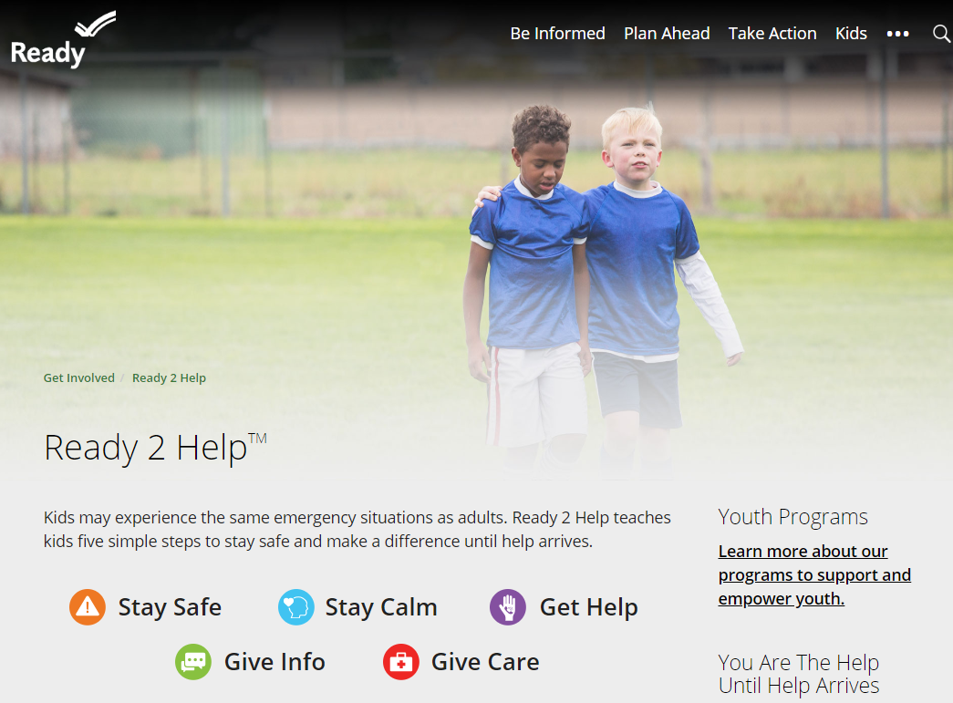Click the Stay Safe text label
Viewport: 953px width, 703px height.
[x=170, y=607]
